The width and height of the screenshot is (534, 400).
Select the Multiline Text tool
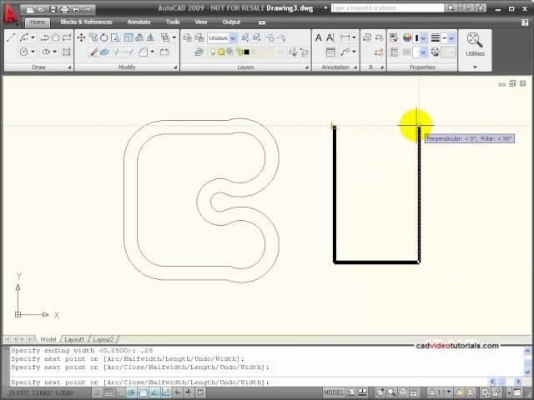[319, 37]
